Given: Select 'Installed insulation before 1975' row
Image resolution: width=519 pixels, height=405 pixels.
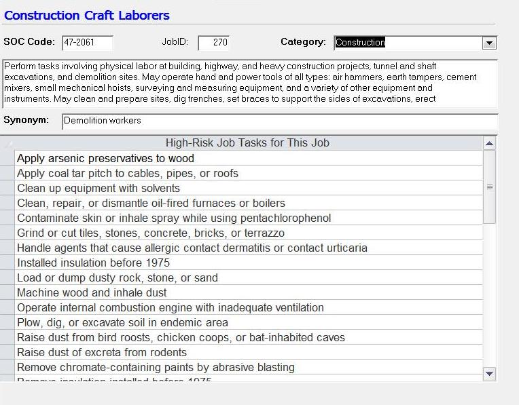Looking at the screenshot, I should coord(248,263).
